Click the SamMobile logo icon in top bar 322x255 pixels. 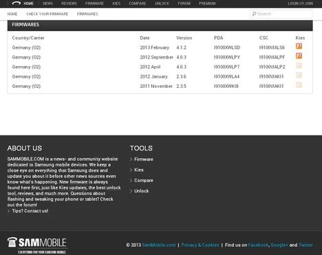click(17, 3)
